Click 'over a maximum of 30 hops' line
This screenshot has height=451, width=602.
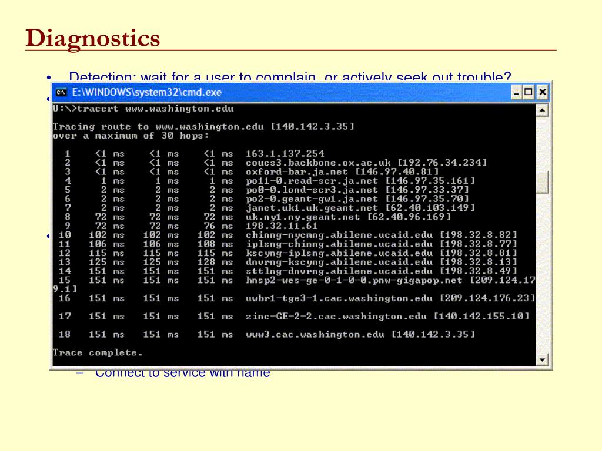click(131, 136)
